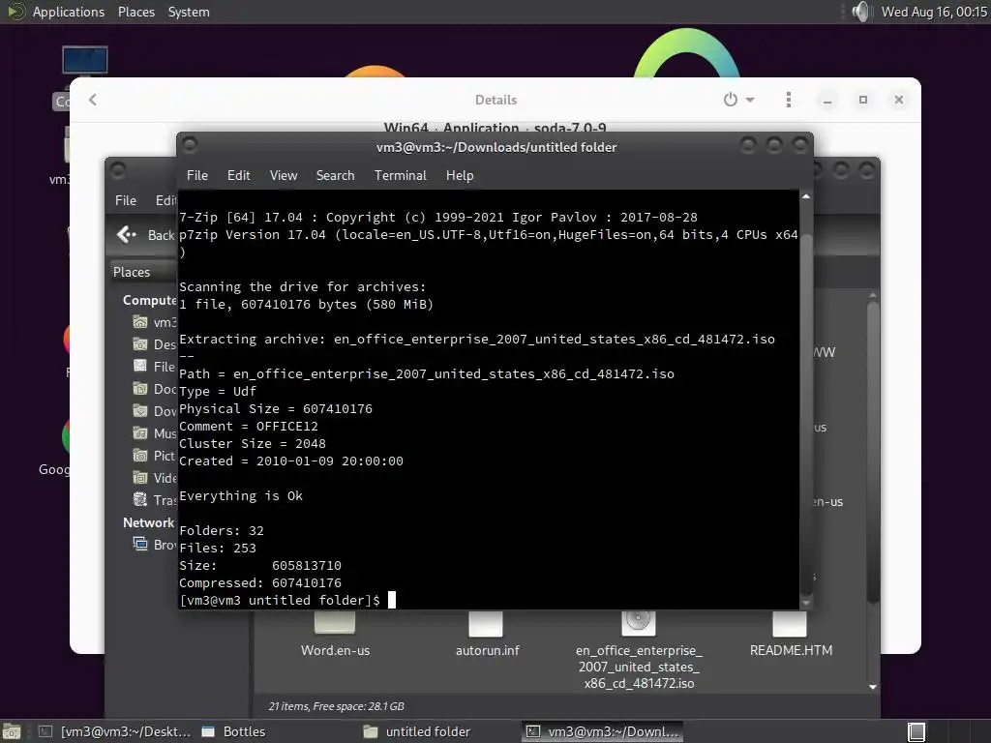Click the clock showing Wed Aug 16
This screenshot has width=991, height=743.
click(934, 12)
